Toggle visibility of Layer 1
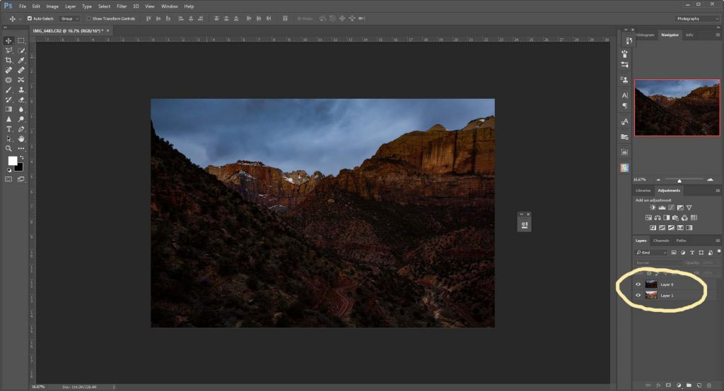Image resolution: width=724 pixels, height=391 pixels. (638, 296)
